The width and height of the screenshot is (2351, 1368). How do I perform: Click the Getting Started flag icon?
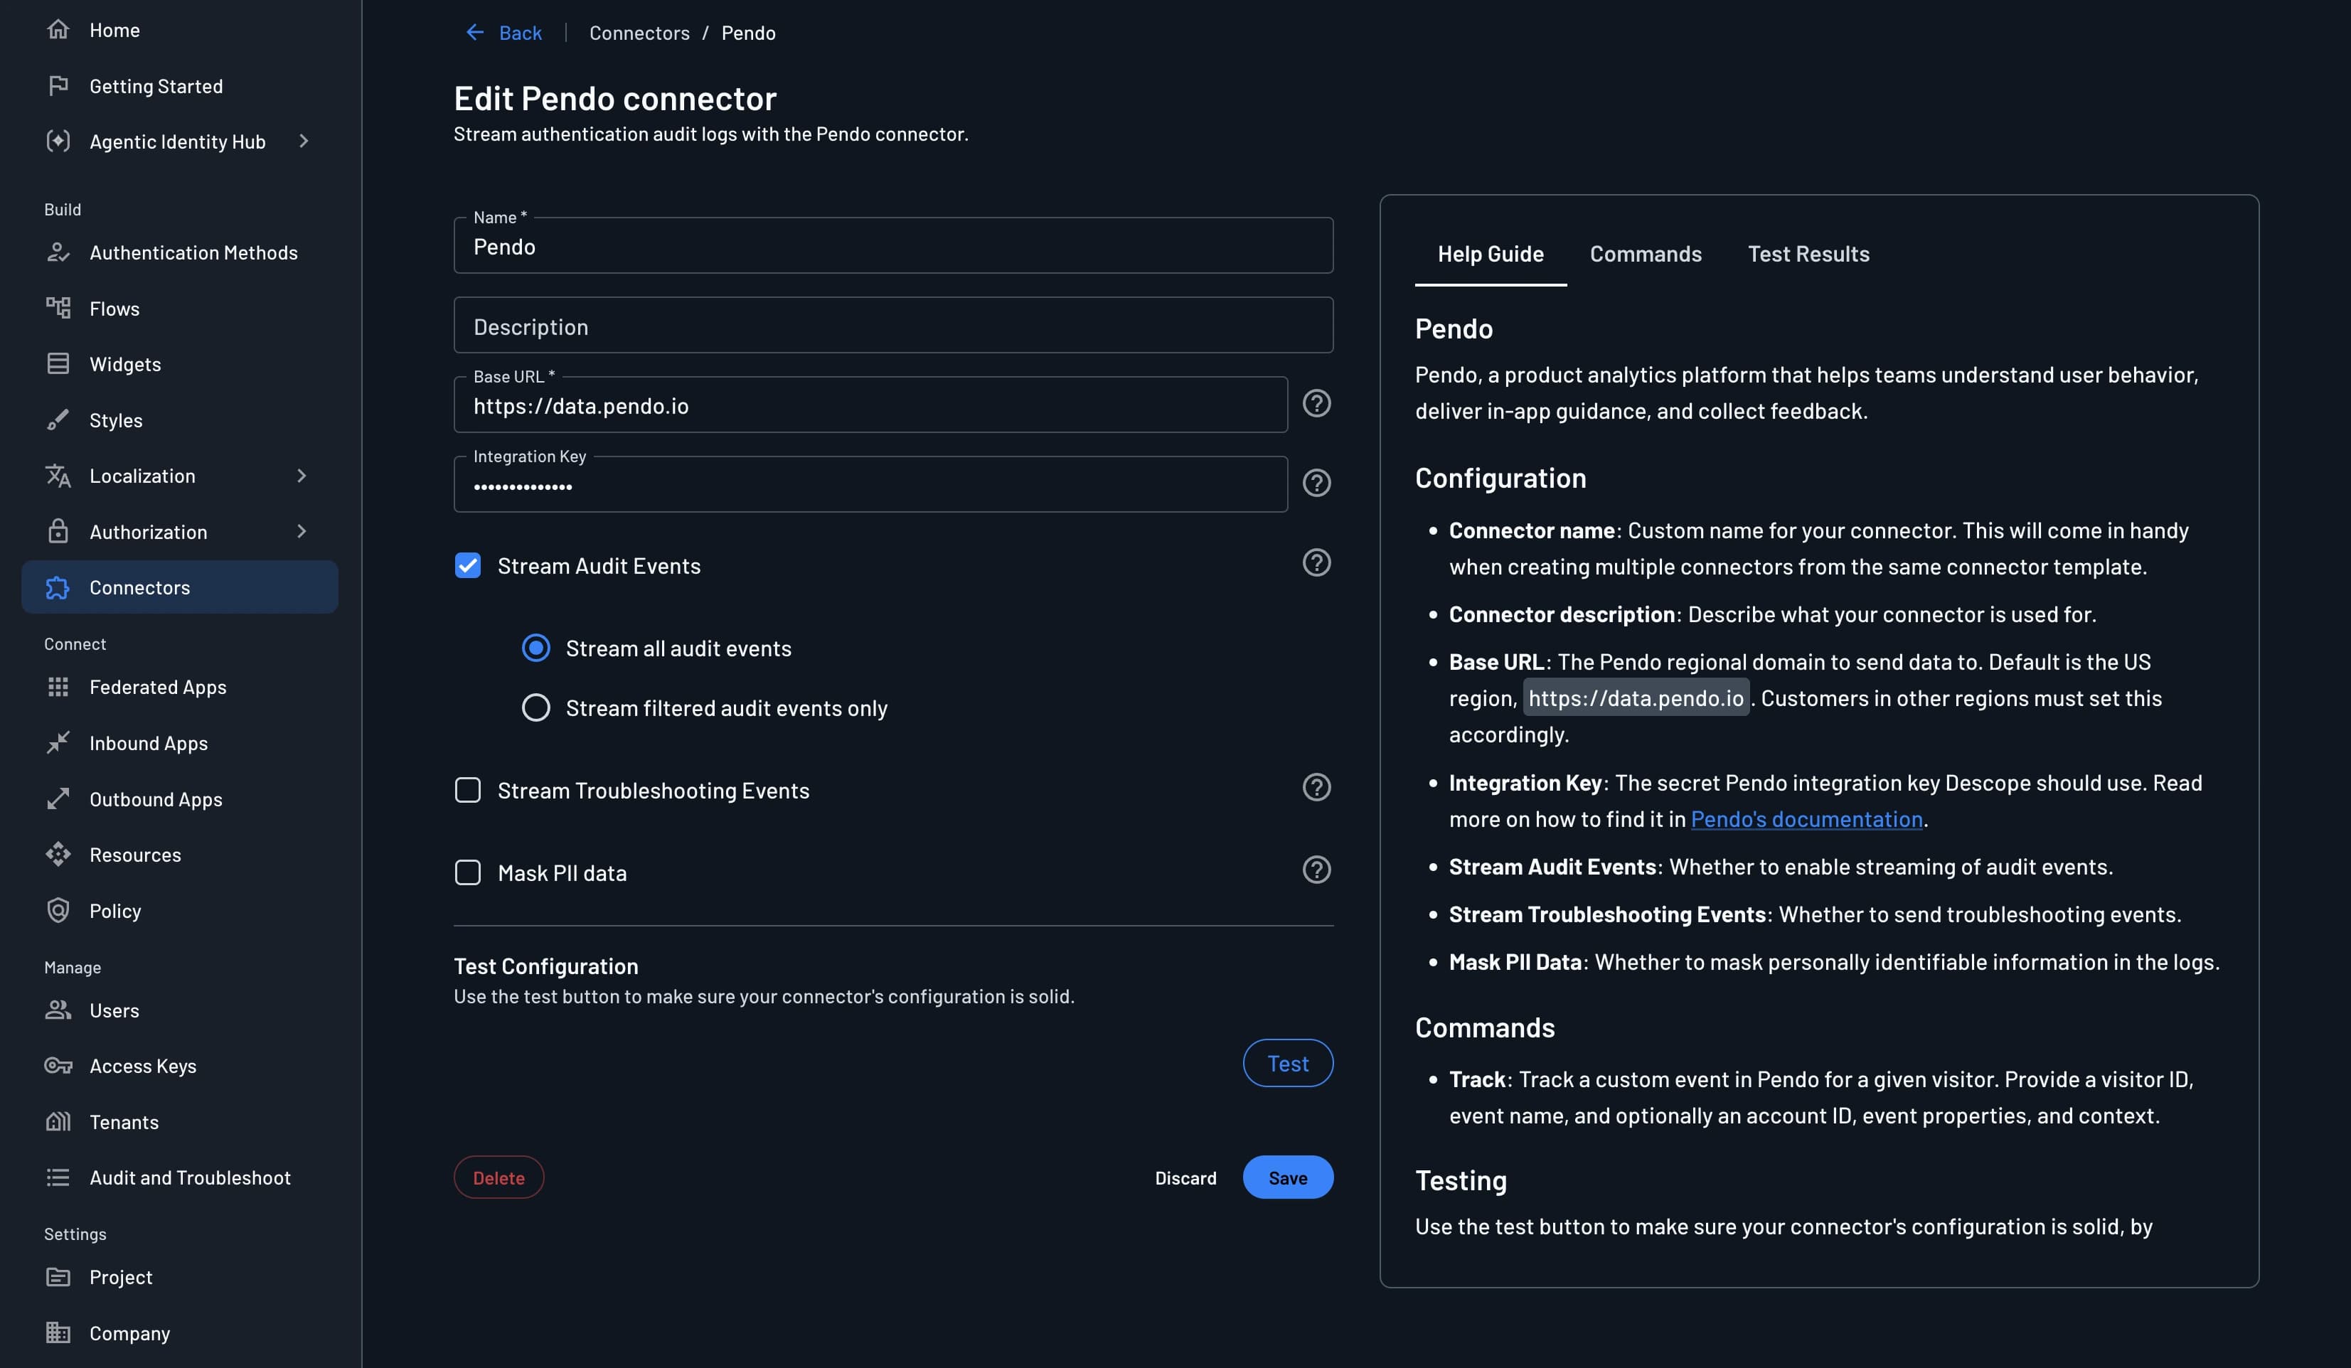click(58, 86)
